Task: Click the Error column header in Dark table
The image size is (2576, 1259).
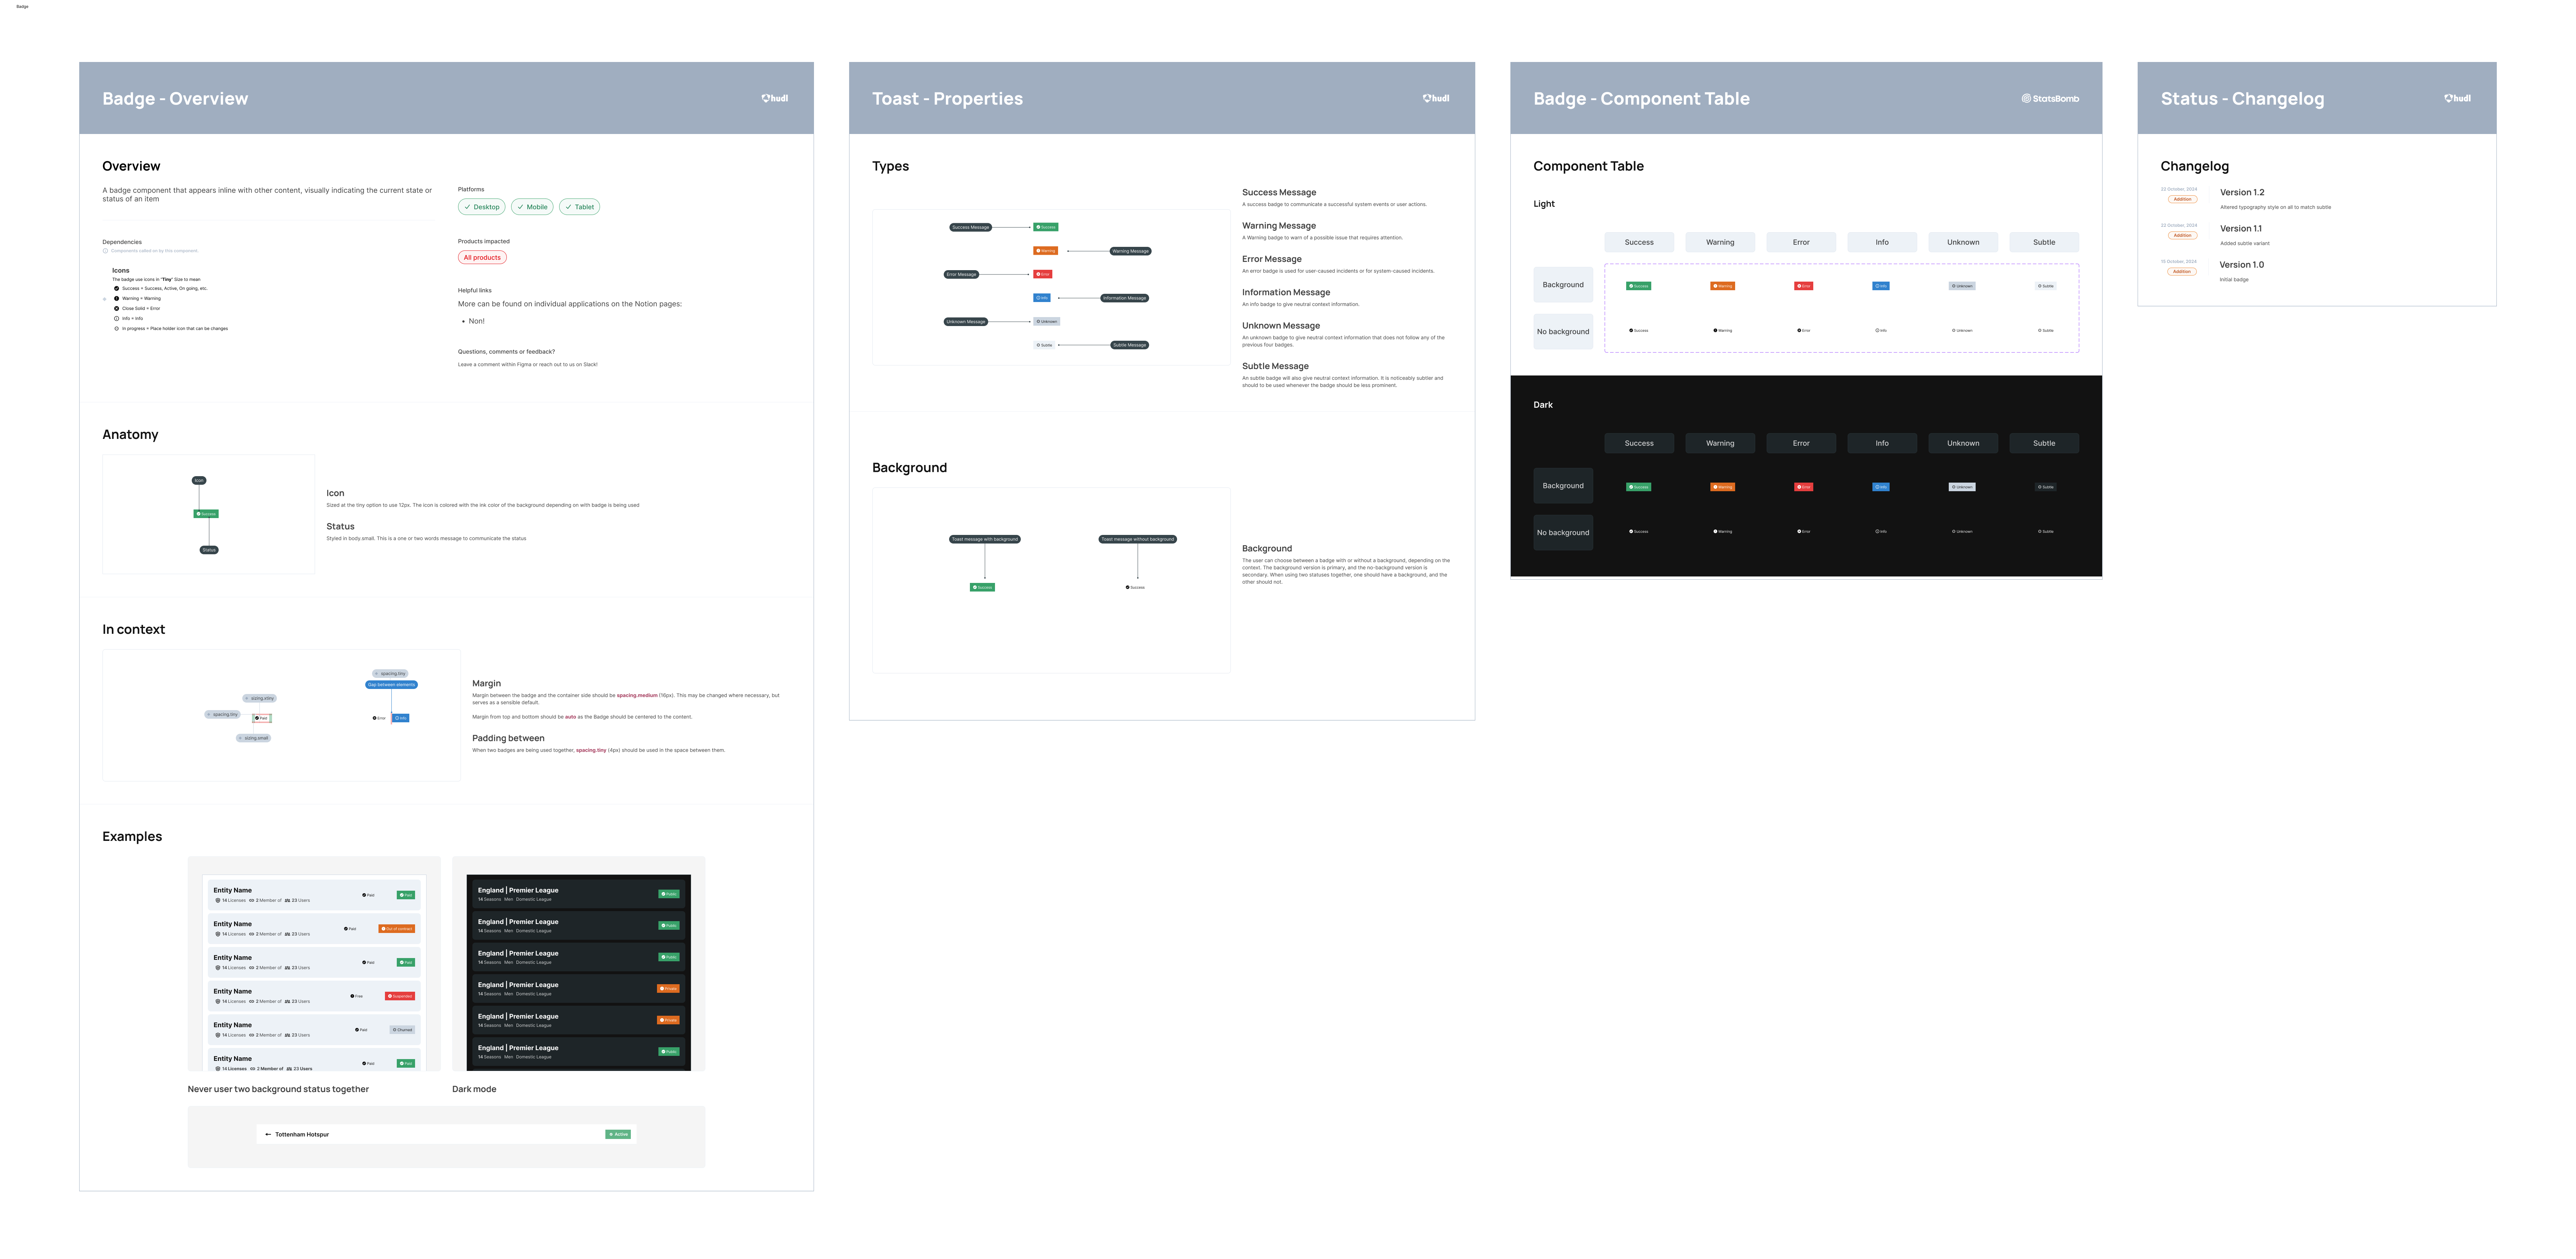Action: [x=1801, y=442]
